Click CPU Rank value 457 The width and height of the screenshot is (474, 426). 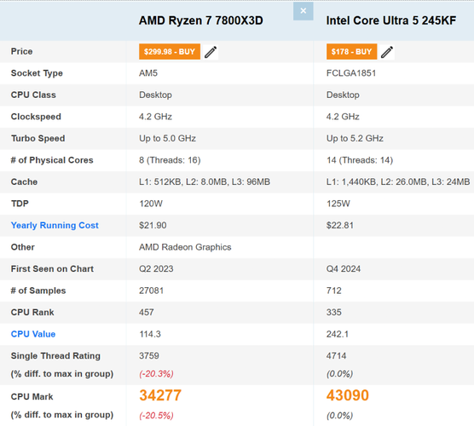click(147, 313)
